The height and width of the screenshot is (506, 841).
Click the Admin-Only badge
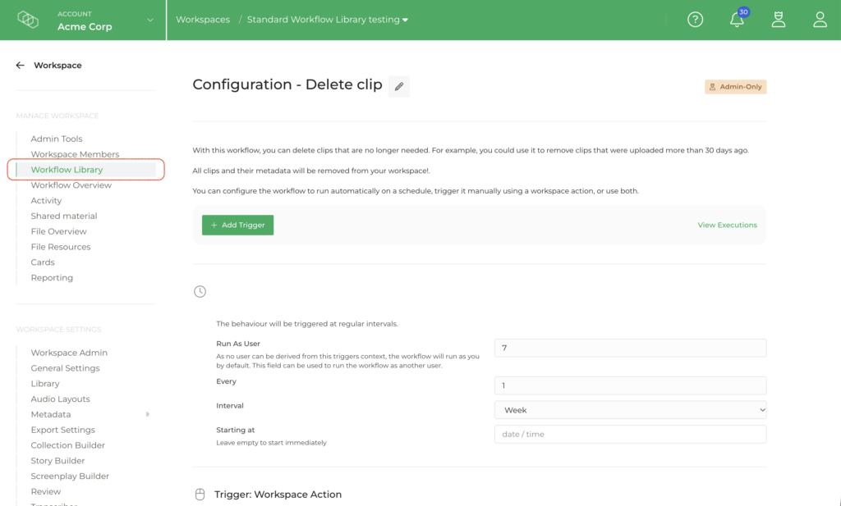click(x=735, y=87)
